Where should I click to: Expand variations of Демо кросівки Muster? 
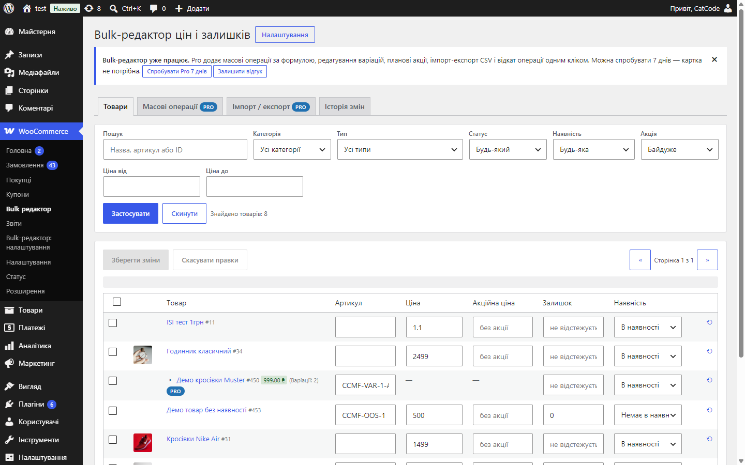click(171, 380)
